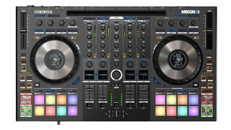The image size is (231, 130).
Task: Trigger the teal pad on the left deck
Action: click(61, 111)
